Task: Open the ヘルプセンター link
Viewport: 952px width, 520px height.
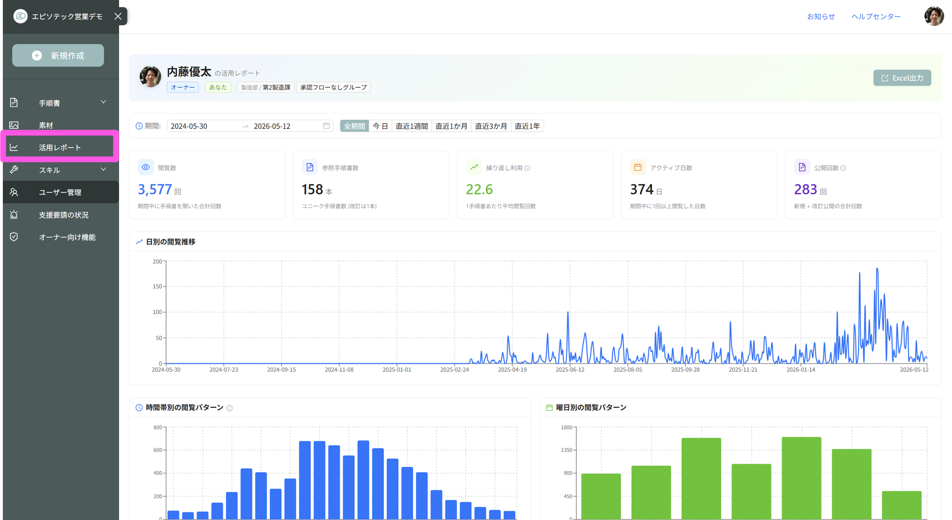Action: [876, 16]
